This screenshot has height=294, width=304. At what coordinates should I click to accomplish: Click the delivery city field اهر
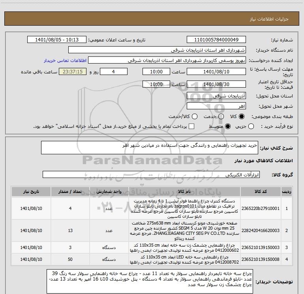[216, 106]
